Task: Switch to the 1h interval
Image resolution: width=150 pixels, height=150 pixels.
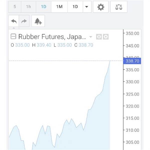Action: pyautogui.click(x=28, y=7)
